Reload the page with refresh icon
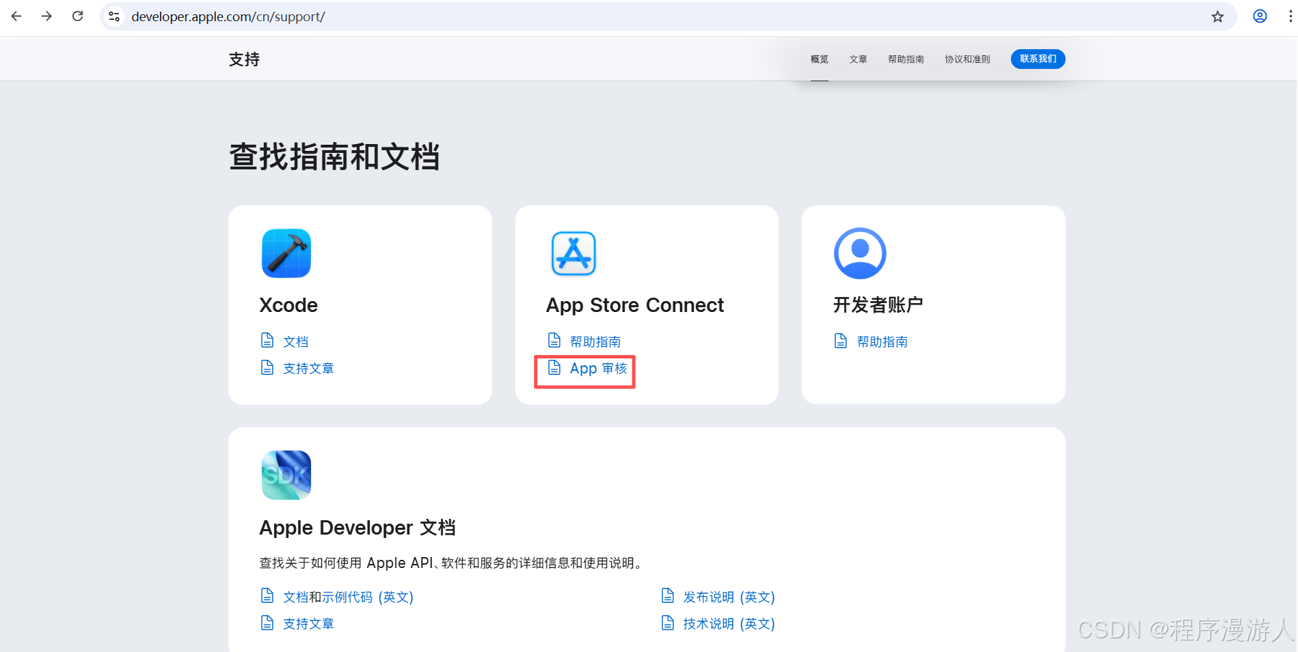This screenshot has width=1298, height=652. [x=77, y=16]
